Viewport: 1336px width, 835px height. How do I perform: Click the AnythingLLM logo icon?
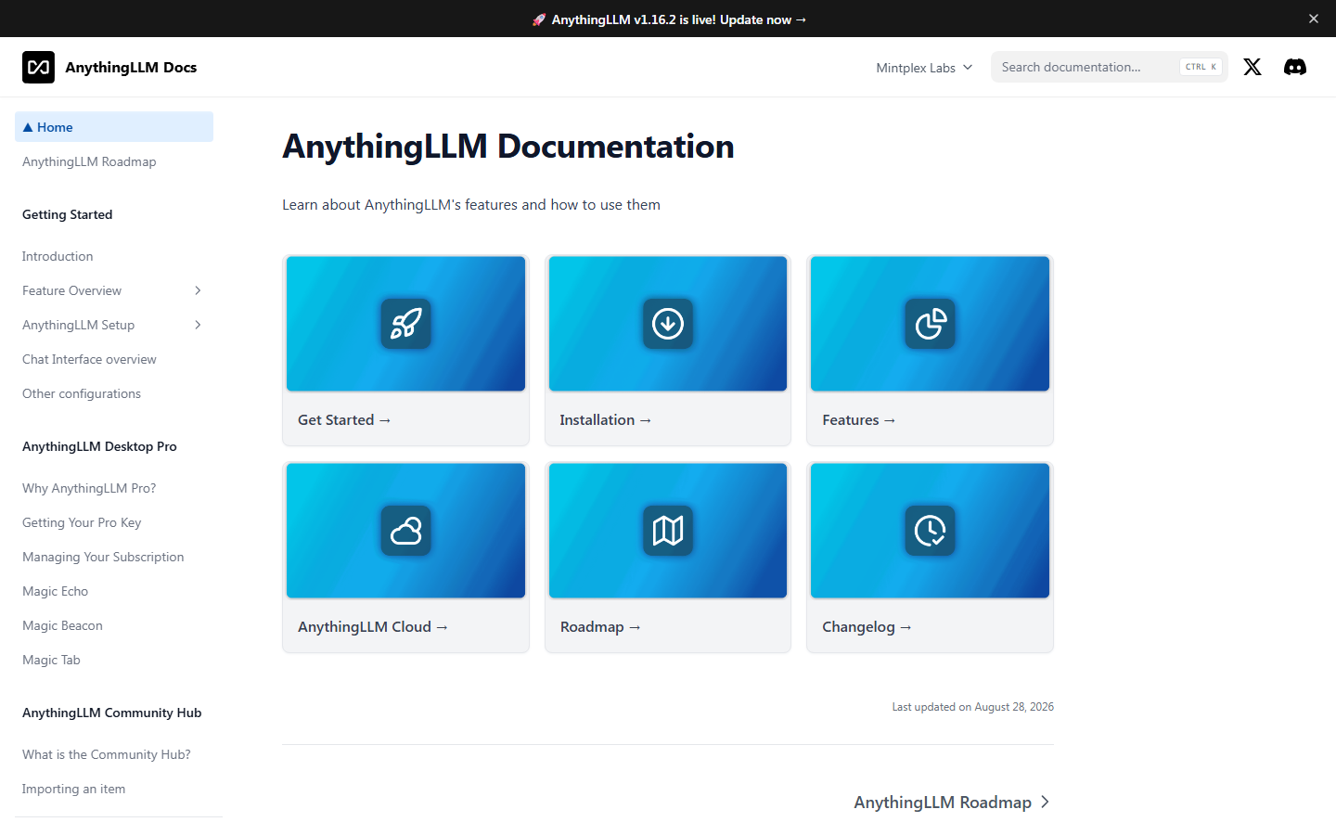(38, 67)
